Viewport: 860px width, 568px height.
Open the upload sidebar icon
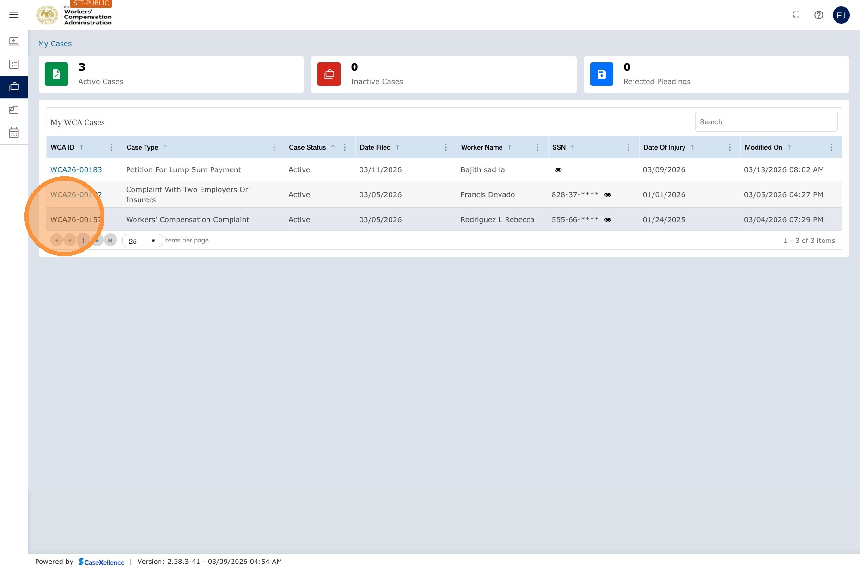click(x=14, y=42)
